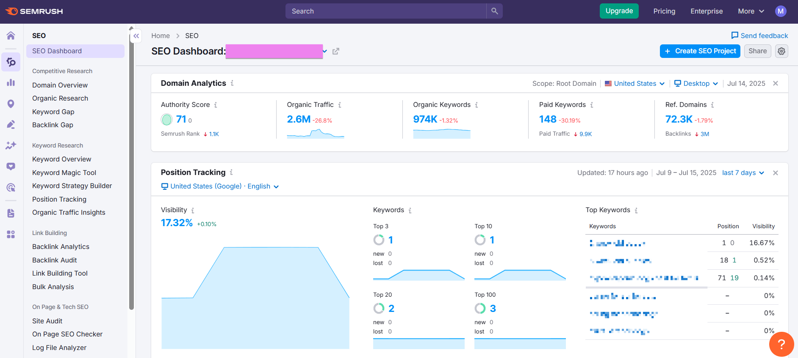Close the Position Tracking widget
Screen dimensions: 798x358
(x=776, y=173)
